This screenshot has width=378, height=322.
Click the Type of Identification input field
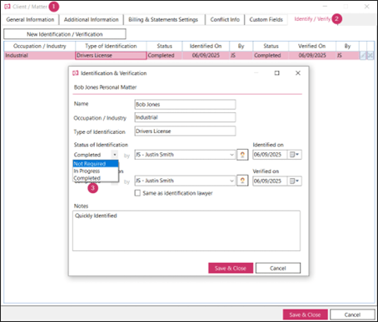point(185,131)
